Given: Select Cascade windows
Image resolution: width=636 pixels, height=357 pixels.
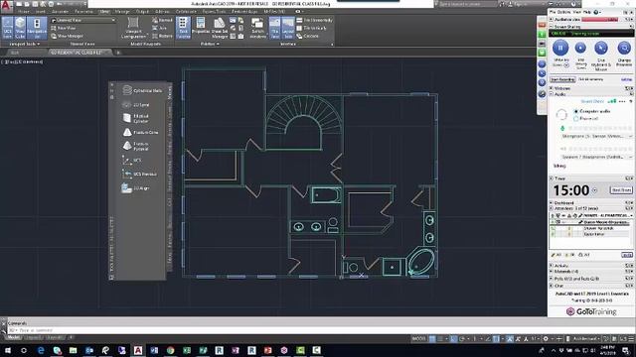Looking at the screenshot, I should (308, 36).
